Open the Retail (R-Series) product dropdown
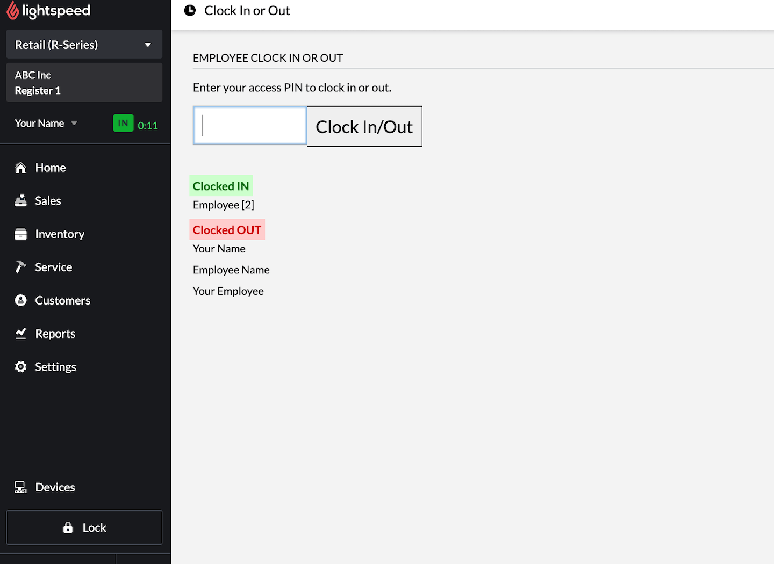The width and height of the screenshot is (774, 564). [84, 44]
